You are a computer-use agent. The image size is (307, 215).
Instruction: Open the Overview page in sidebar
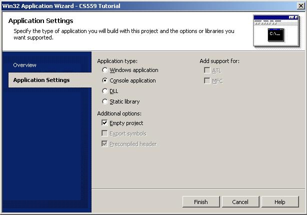(24, 65)
